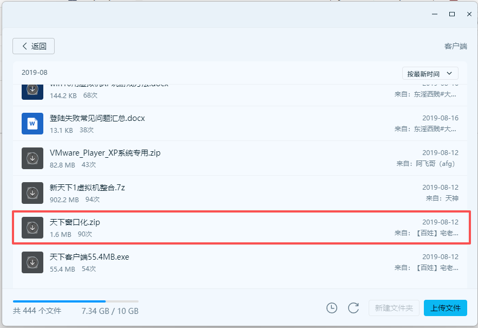Click the 新建文件夹 button

pyautogui.click(x=394, y=308)
